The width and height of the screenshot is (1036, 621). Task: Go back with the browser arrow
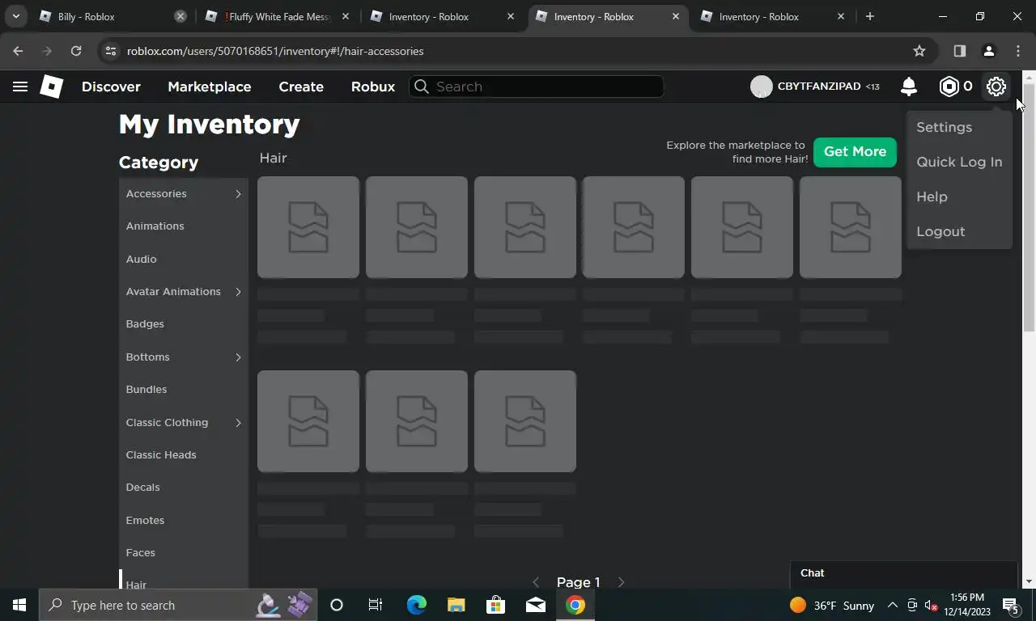18,51
